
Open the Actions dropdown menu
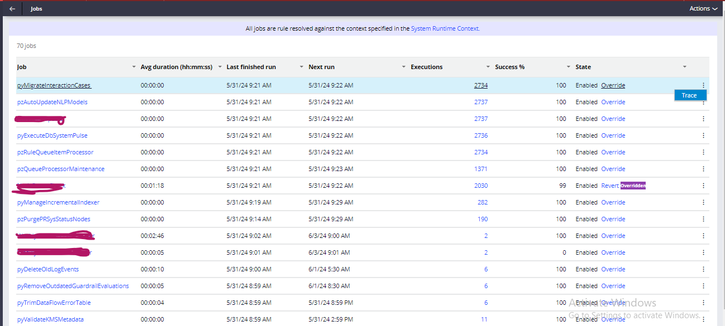click(x=703, y=9)
